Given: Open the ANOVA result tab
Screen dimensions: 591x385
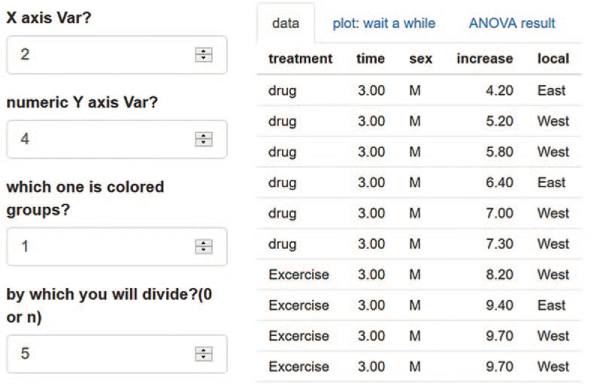Looking at the screenshot, I should 512,23.
